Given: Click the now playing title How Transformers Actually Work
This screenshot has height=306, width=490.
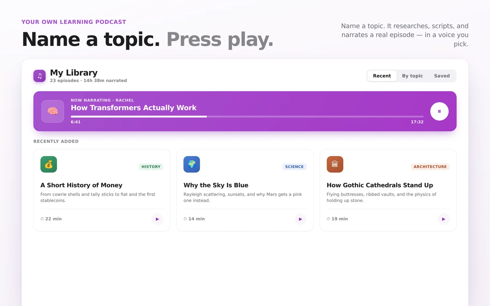Looking at the screenshot, I should point(134,108).
